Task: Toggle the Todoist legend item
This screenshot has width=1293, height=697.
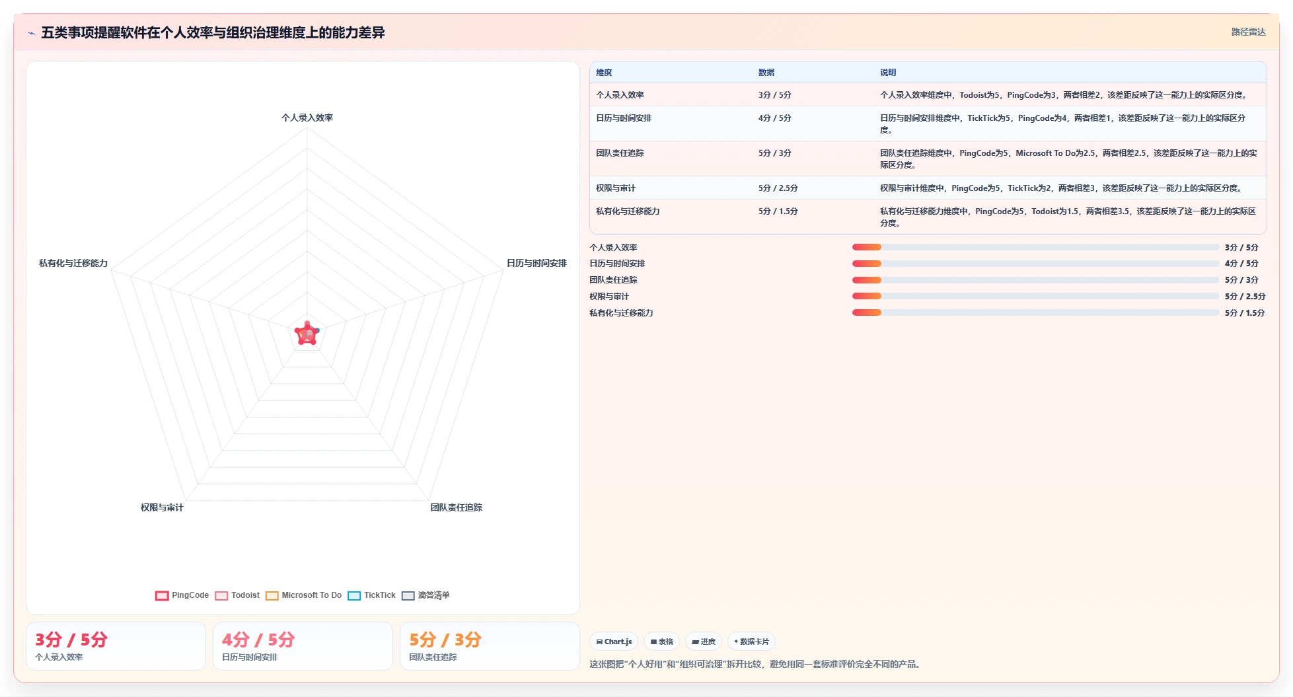Action: pyautogui.click(x=237, y=595)
